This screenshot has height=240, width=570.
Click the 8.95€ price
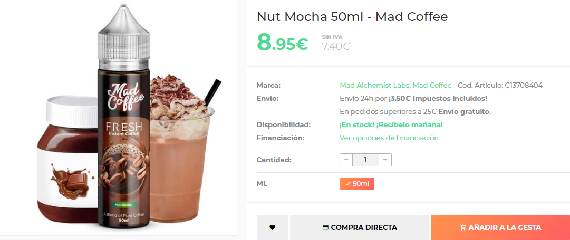point(283,43)
